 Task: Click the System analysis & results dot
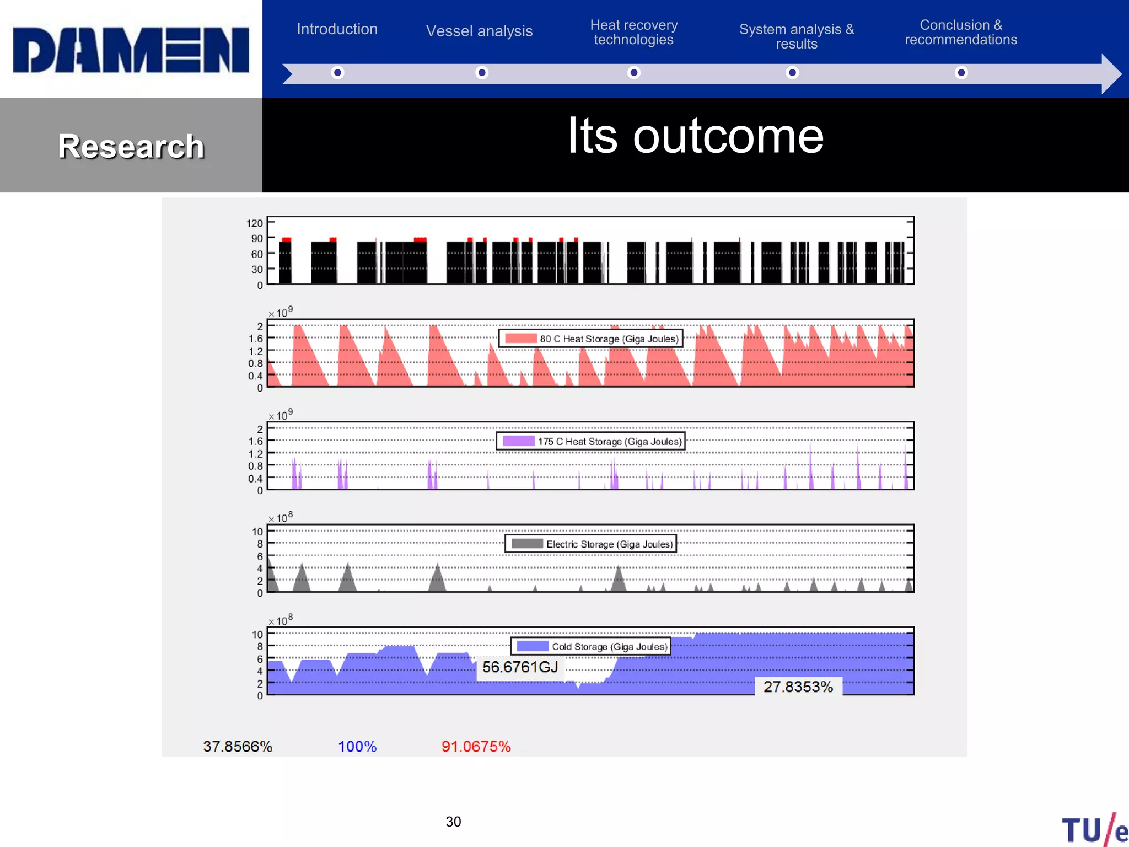coord(792,73)
